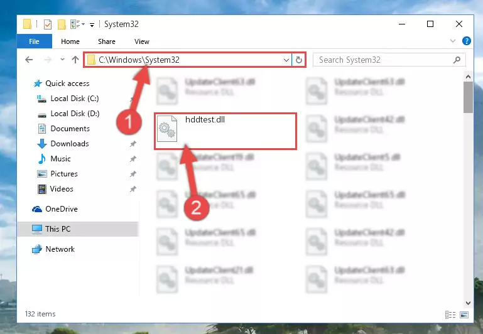
Task: Open Local Disk (C:) in sidebar
Action: tap(75, 99)
